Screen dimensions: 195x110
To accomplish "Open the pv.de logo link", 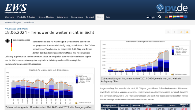I will [x=172, y=8].
